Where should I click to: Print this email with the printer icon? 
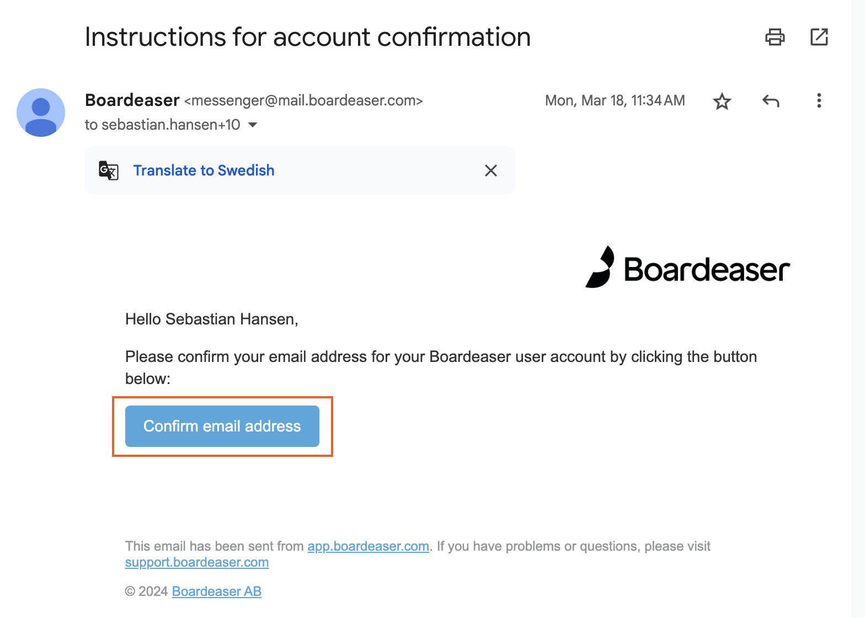click(x=775, y=37)
